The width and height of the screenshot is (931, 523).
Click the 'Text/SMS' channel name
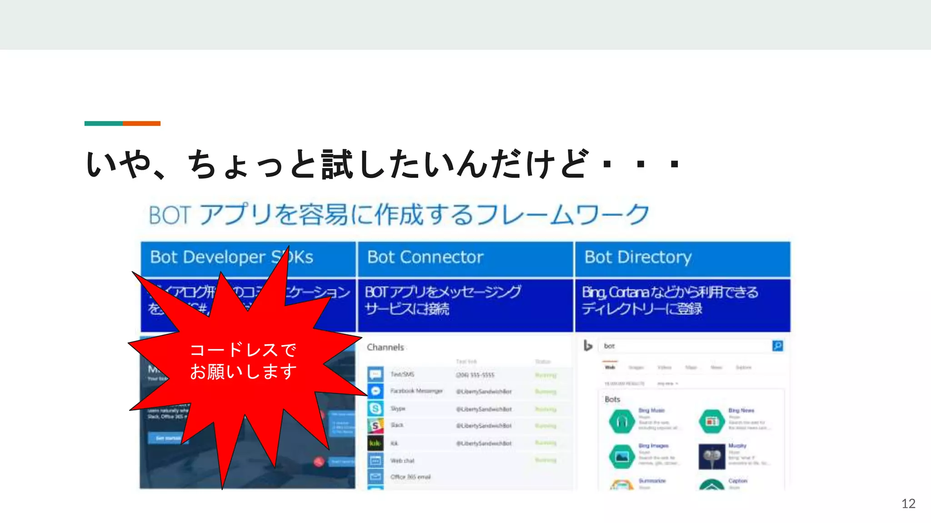[402, 375]
